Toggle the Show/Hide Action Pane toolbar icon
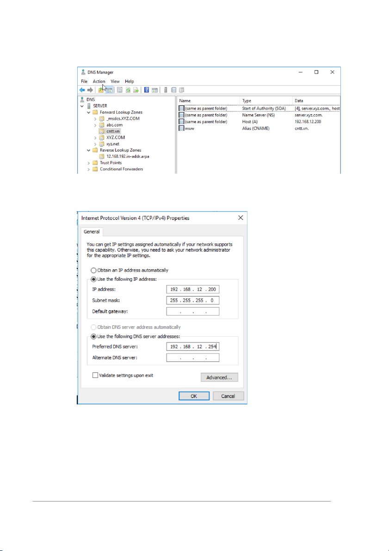389x551 pixels. [154, 90]
